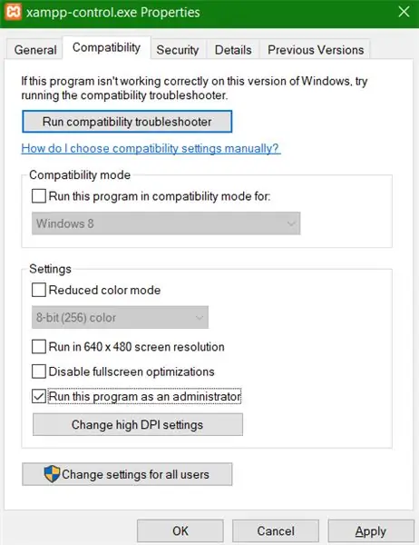Click Change settings for all users
Viewport: 419px width, 545px height.
(127, 474)
